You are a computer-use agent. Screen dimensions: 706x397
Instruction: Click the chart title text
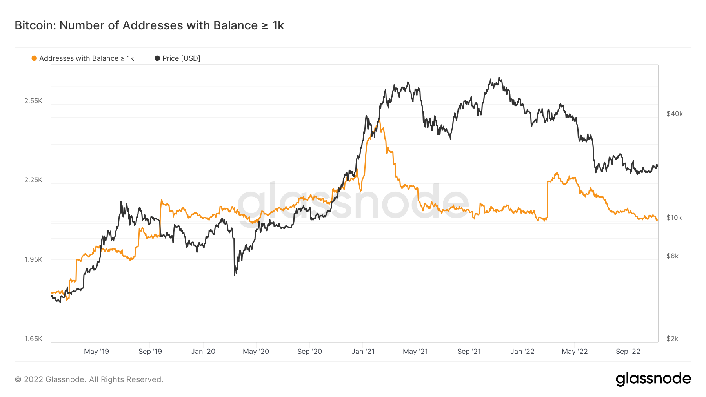point(149,25)
